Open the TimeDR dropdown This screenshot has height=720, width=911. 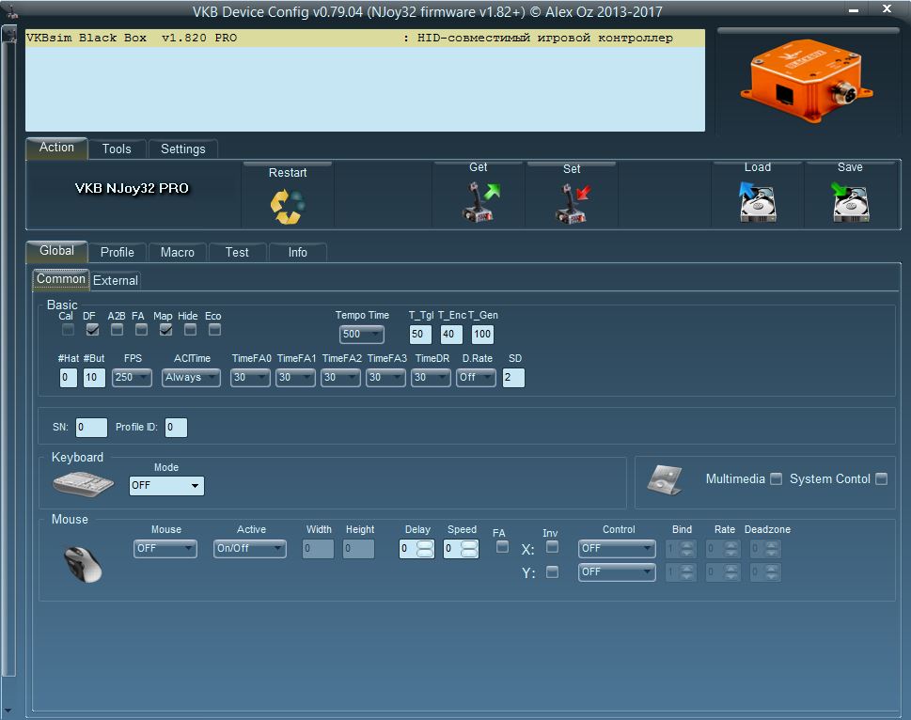coord(431,378)
